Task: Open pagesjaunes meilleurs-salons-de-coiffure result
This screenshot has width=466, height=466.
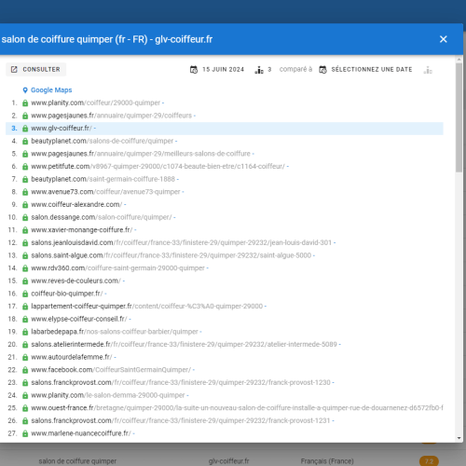Action: [x=141, y=154]
